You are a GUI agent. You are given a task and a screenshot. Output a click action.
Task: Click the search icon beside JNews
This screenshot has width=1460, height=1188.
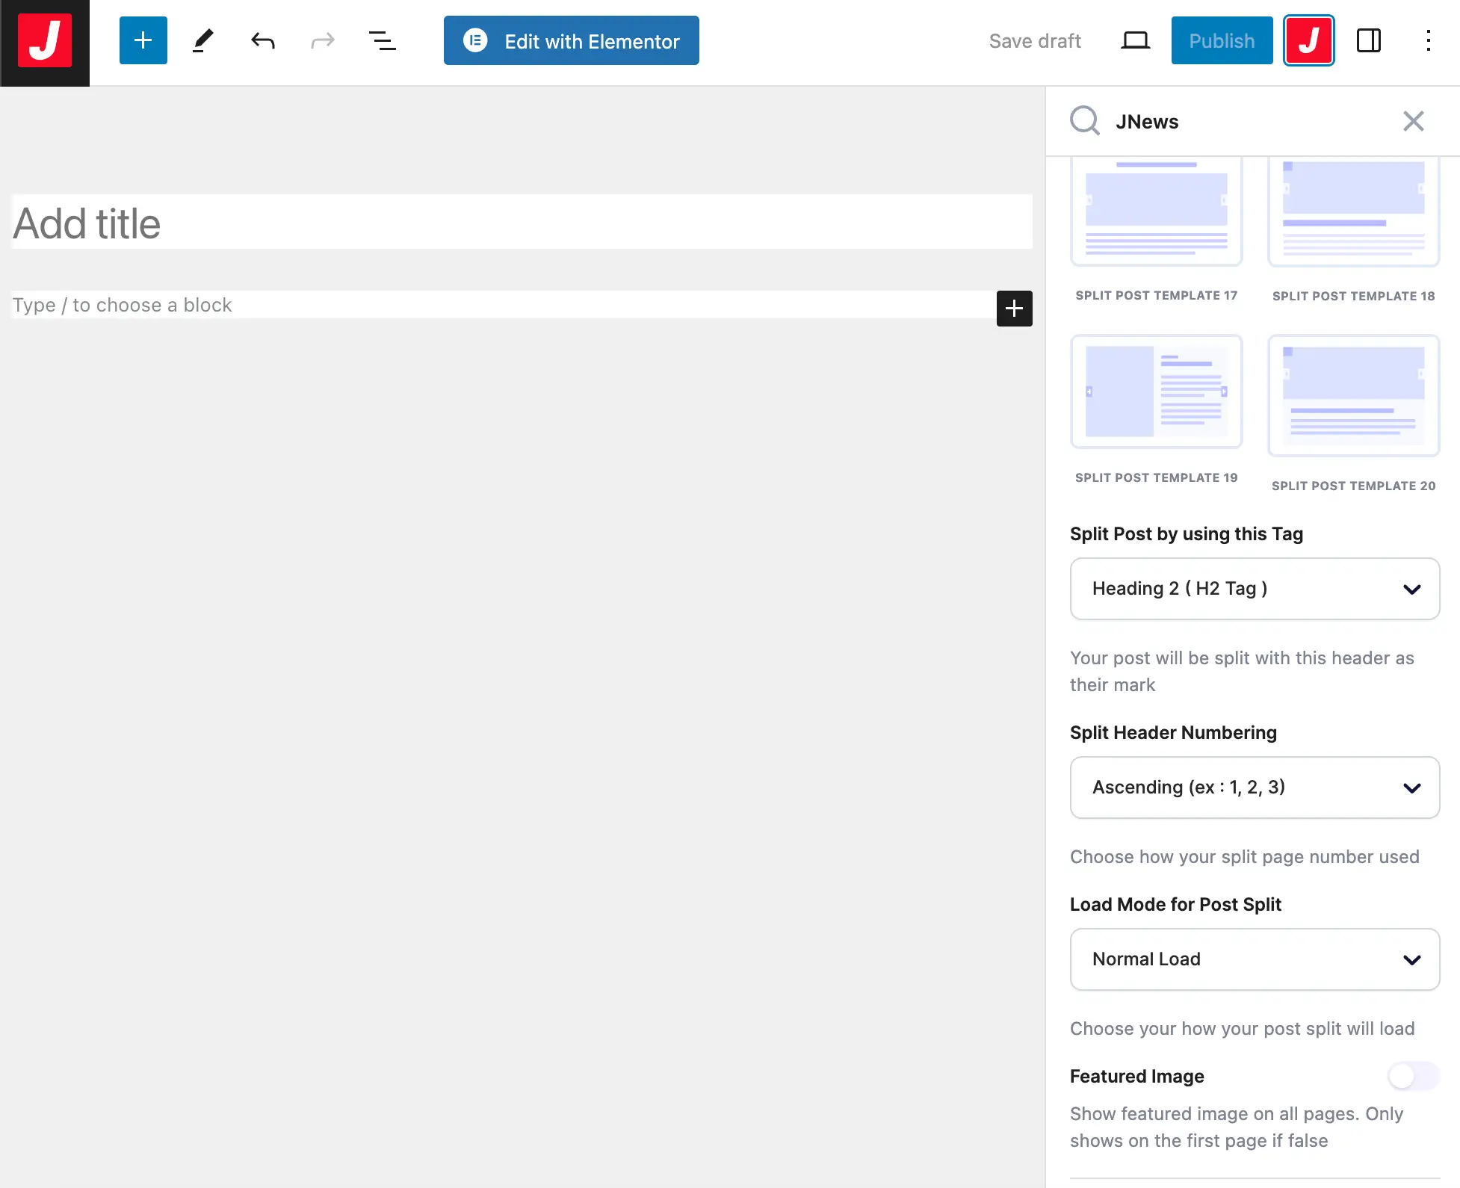[1084, 120]
